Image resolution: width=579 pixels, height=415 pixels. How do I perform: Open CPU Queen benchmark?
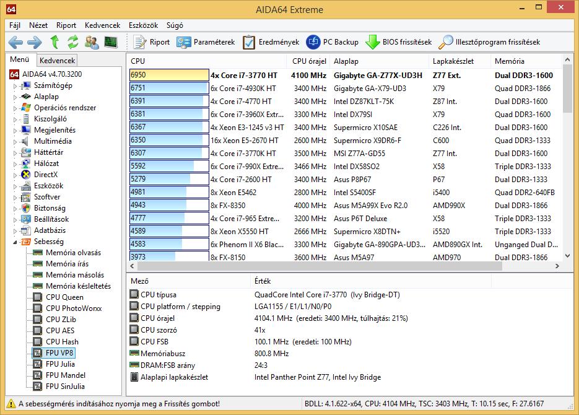point(64,297)
